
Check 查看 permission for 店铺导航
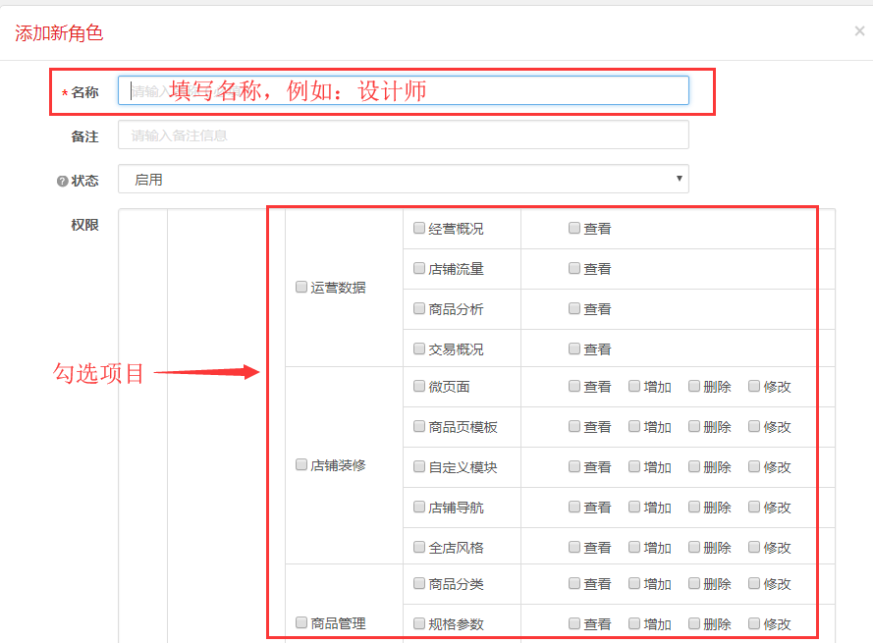click(x=574, y=507)
